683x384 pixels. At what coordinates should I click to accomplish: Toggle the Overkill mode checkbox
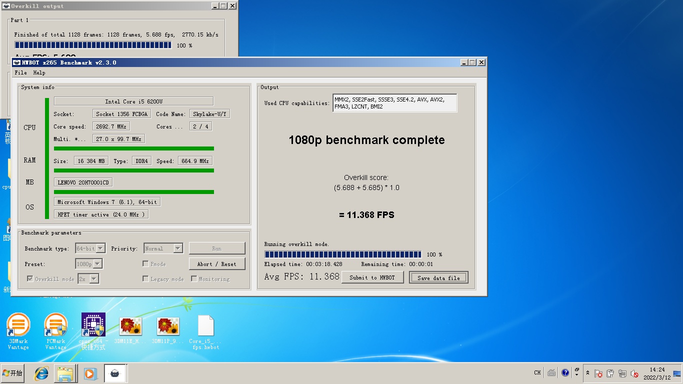(30, 279)
